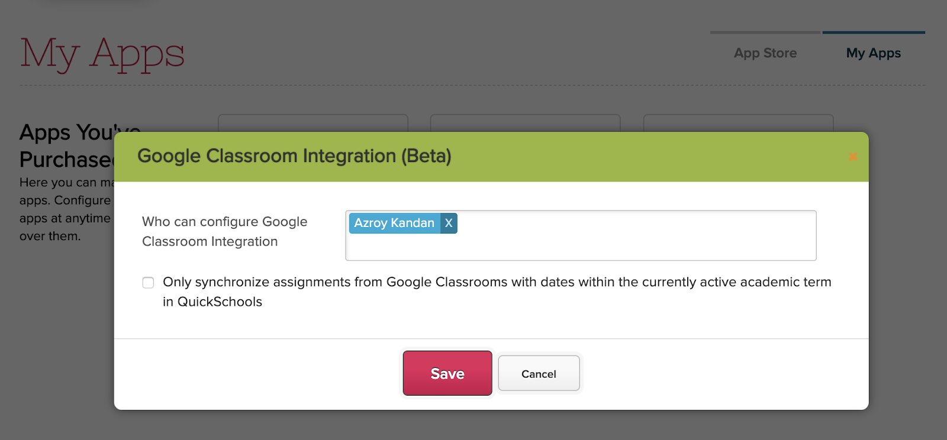Viewport: 947px width, 440px height.
Task: Click the third app card behind dialog
Action: (738, 123)
